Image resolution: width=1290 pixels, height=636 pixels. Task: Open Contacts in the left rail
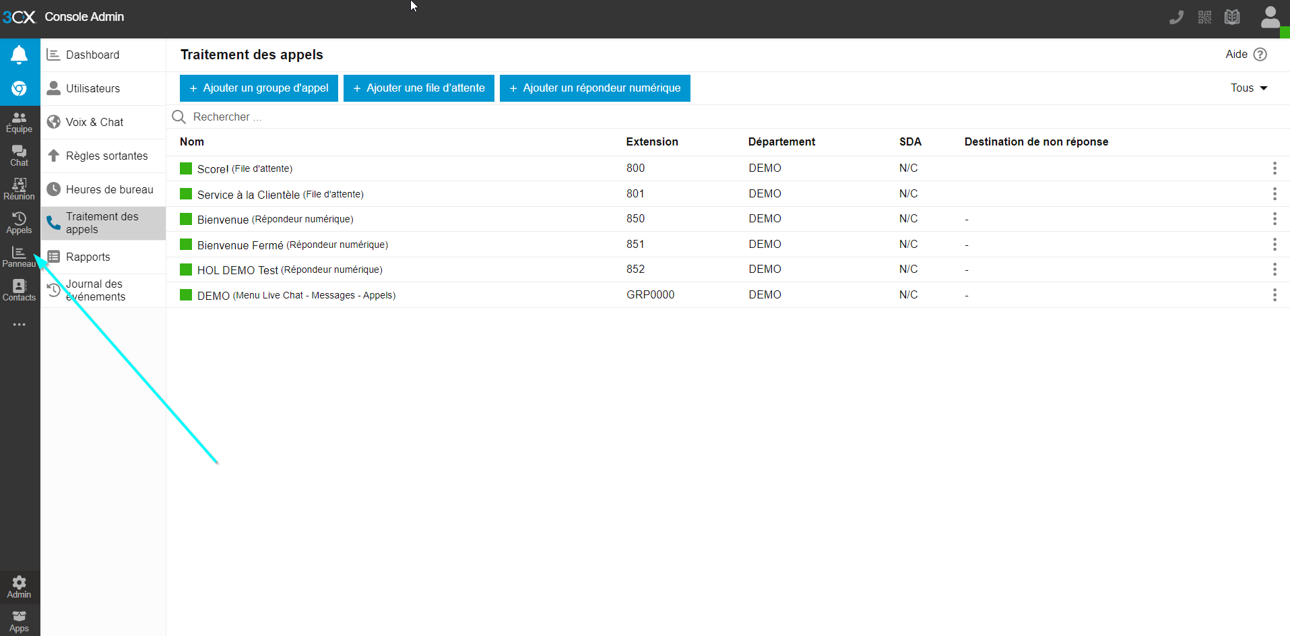click(20, 291)
